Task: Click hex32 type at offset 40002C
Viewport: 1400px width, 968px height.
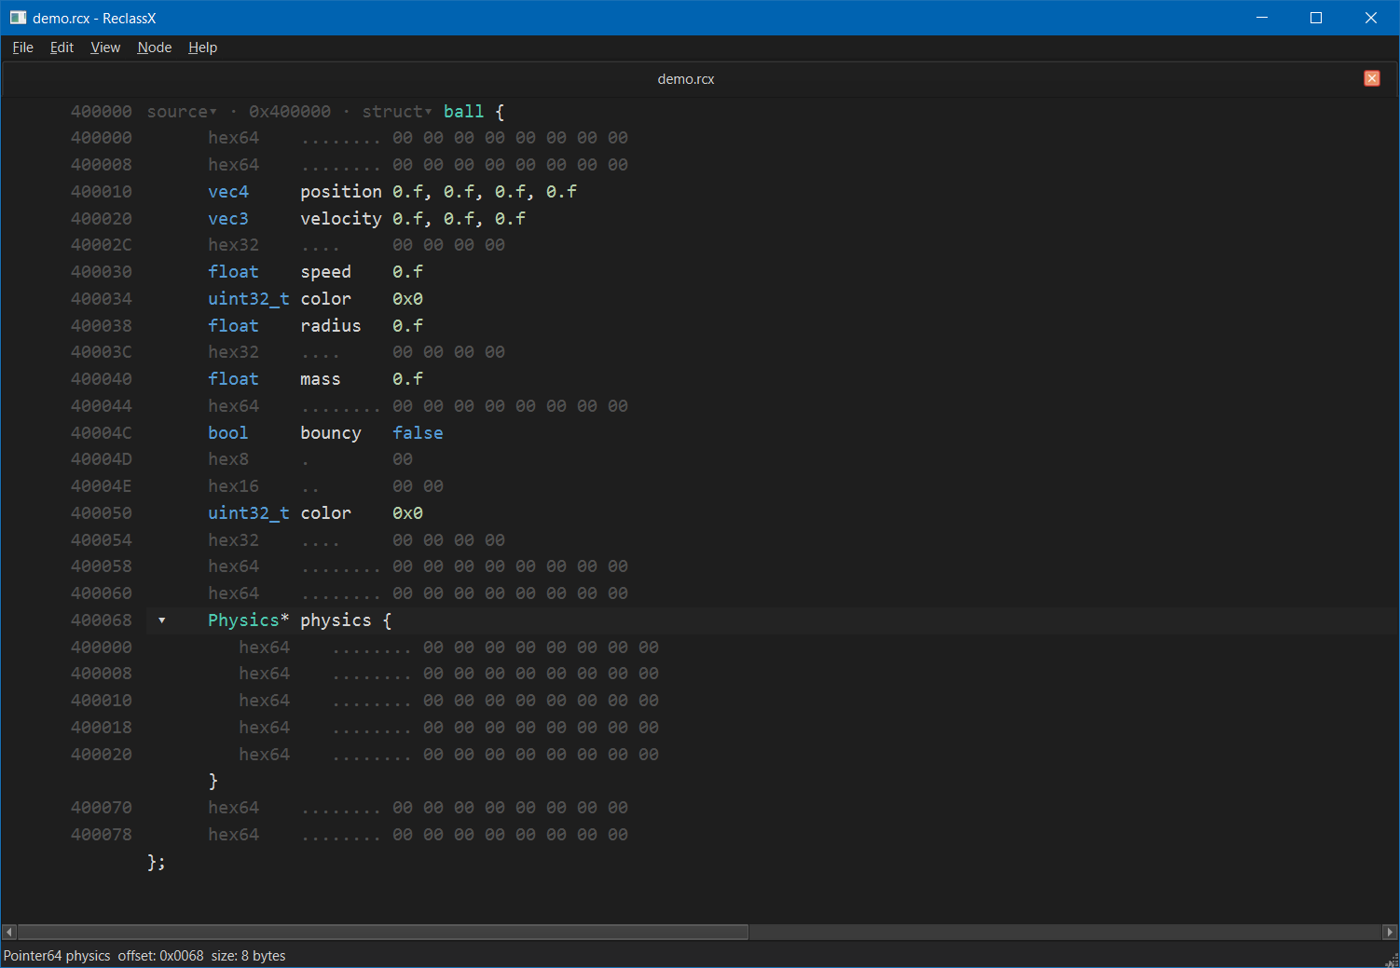Action: coord(233,245)
